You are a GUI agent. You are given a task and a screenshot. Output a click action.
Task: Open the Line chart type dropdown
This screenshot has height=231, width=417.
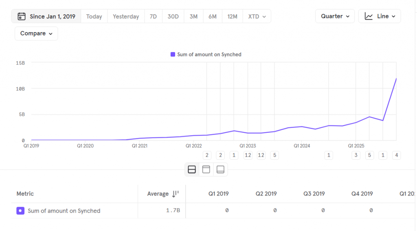(x=380, y=16)
